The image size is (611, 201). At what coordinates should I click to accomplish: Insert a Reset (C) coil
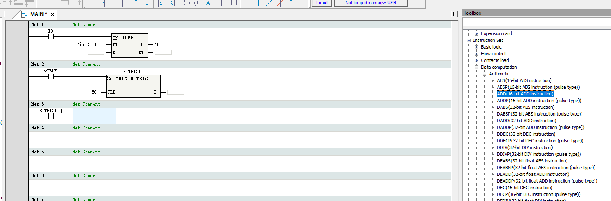coord(172,3)
